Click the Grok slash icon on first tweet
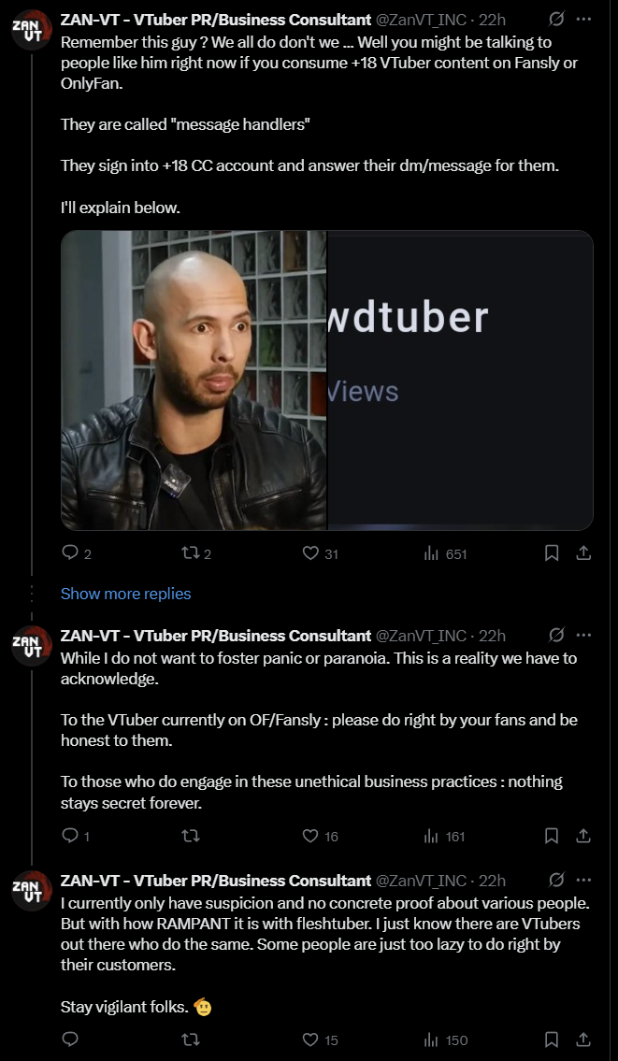Viewport: 618px width, 1061px height. coord(556,20)
